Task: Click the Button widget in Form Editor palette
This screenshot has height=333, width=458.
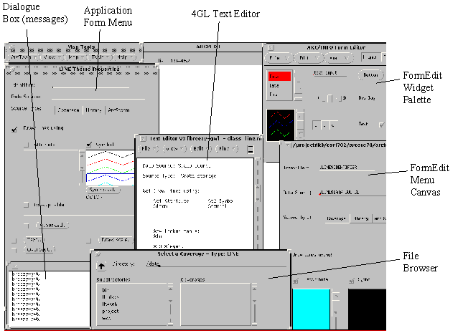Action: (x=370, y=75)
